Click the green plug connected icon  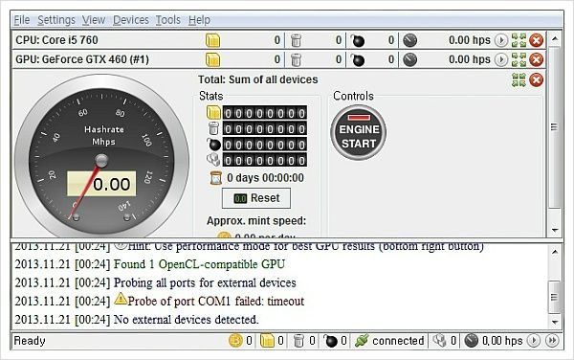(362, 341)
